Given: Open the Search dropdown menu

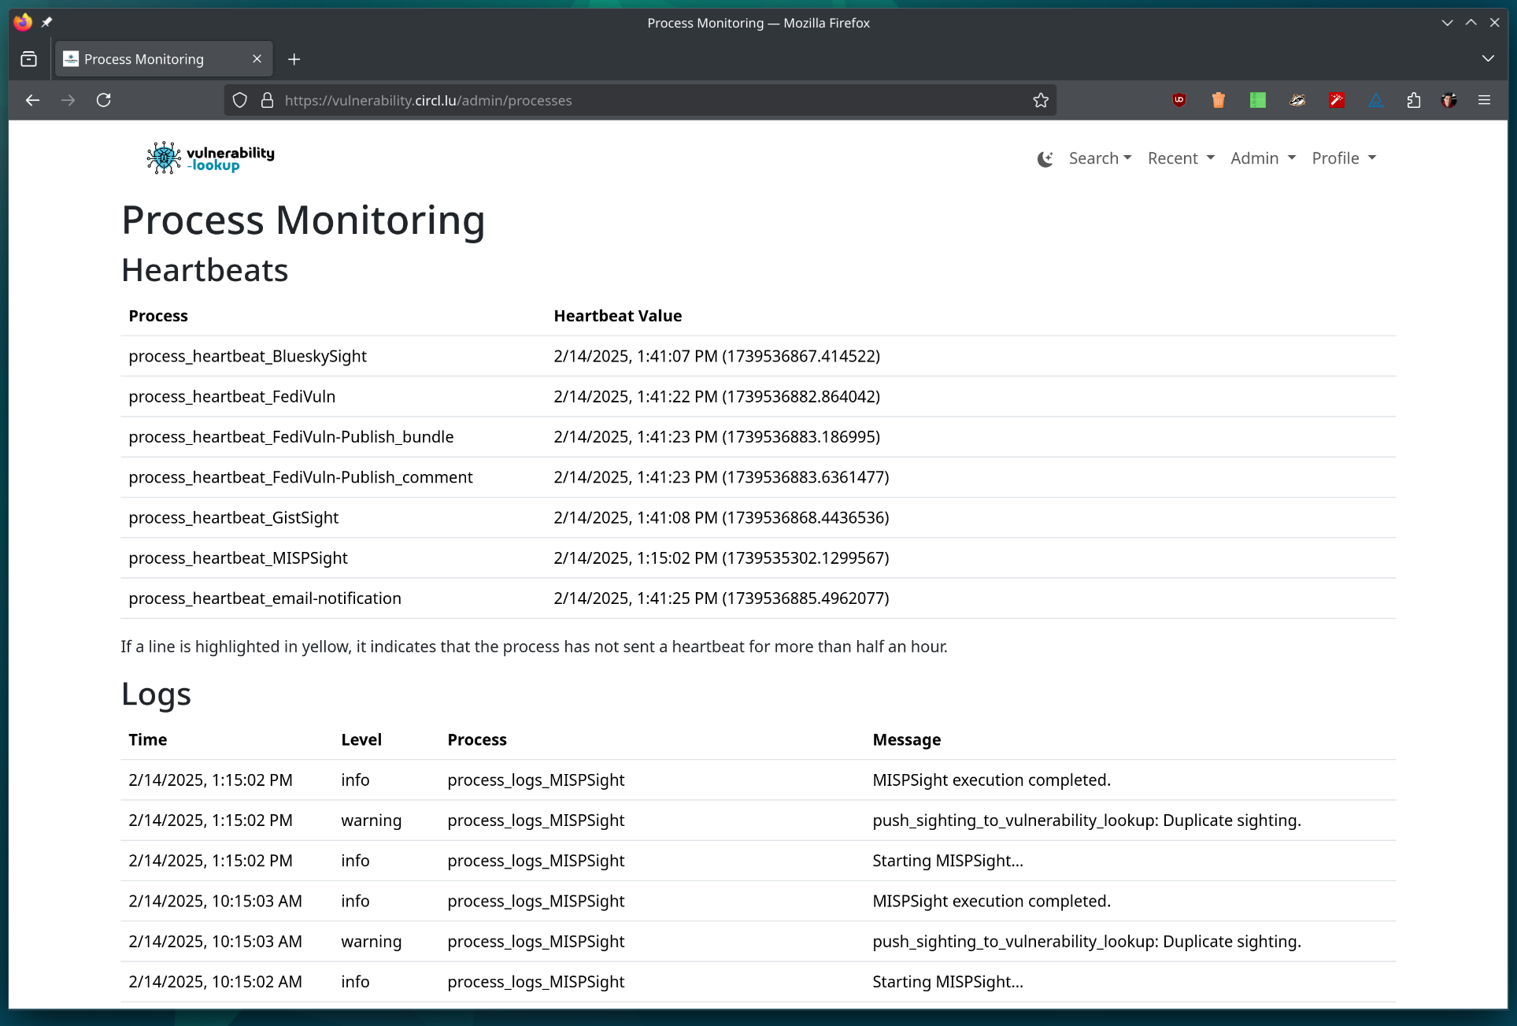Looking at the screenshot, I should coord(1100,158).
